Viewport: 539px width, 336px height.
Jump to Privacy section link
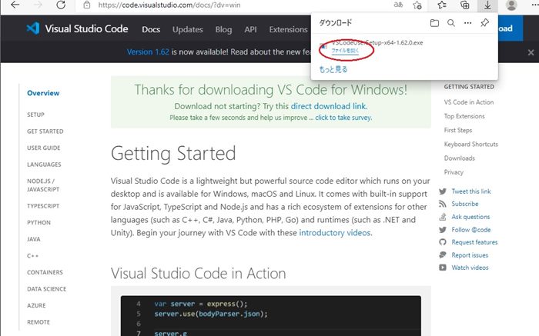(x=454, y=172)
